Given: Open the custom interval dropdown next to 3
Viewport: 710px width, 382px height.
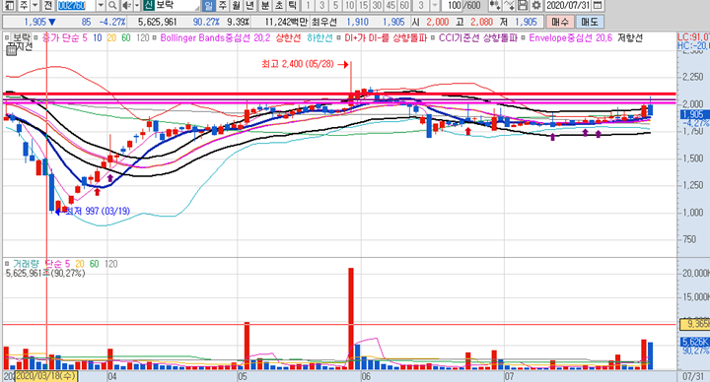Looking at the screenshot, I should 434,6.
